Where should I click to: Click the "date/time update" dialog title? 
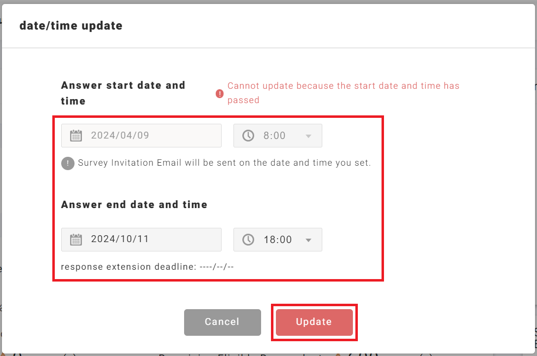coord(71,26)
